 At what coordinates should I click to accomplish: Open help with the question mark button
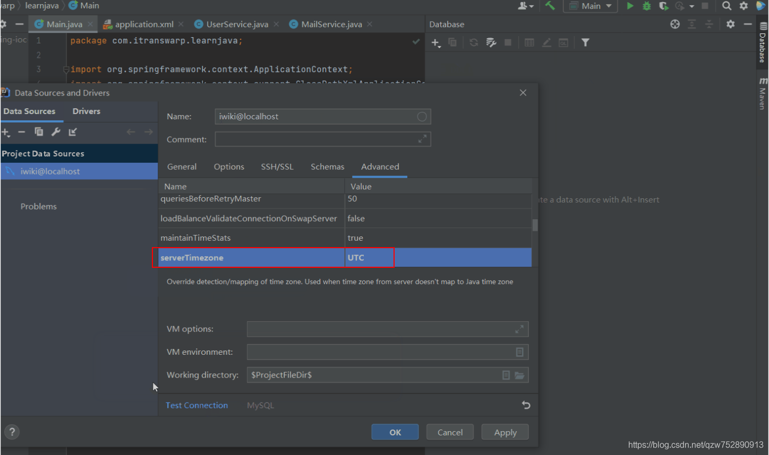coord(12,432)
